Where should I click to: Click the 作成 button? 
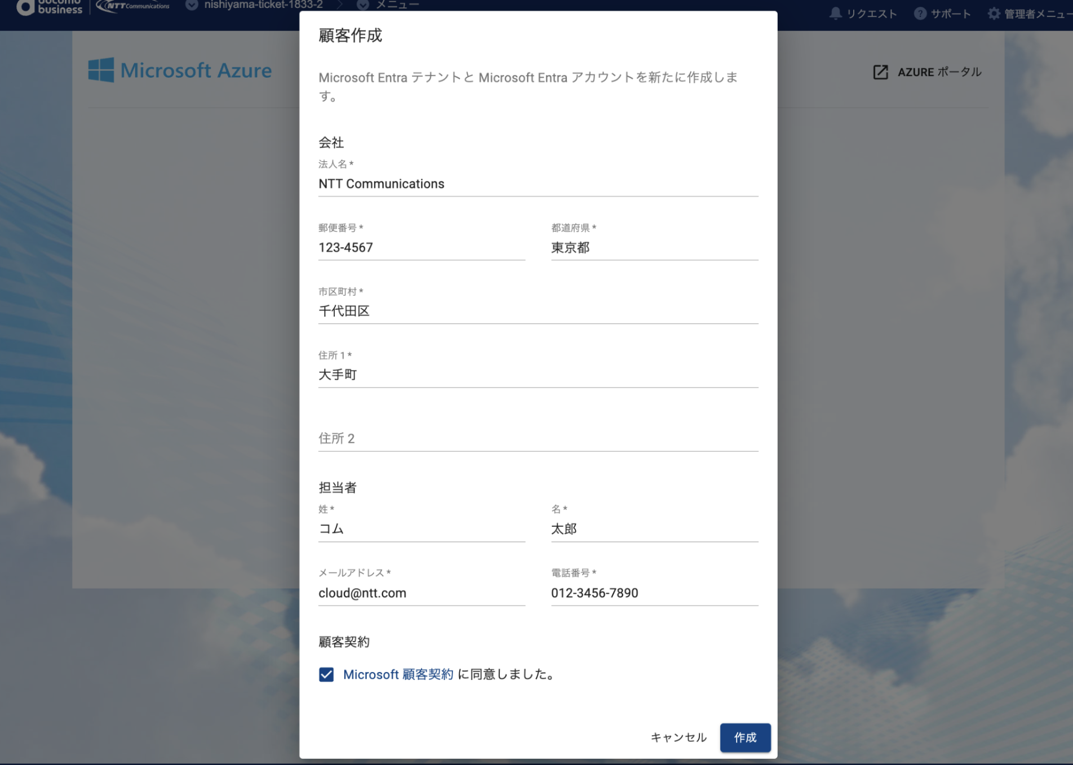pyautogui.click(x=745, y=737)
